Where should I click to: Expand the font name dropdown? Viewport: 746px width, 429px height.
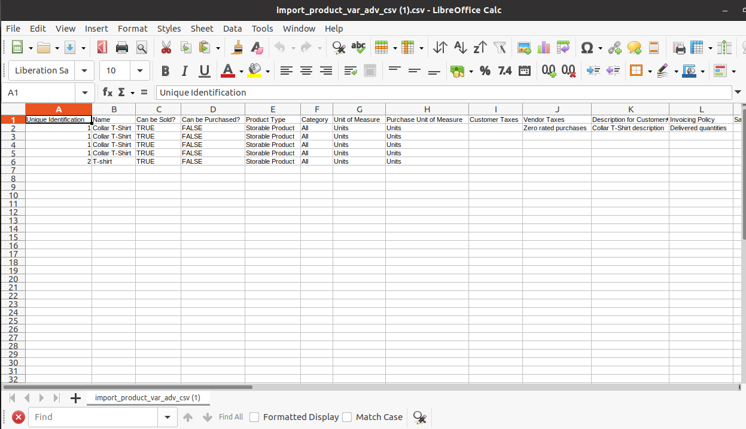pos(84,71)
